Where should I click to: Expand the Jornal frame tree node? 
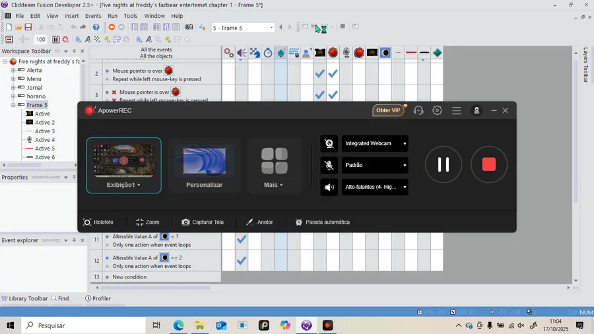tap(13, 88)
